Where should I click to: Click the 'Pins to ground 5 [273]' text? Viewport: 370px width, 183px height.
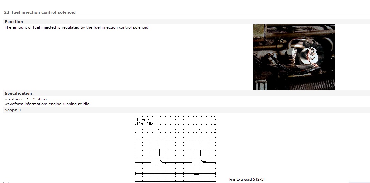(x=246, y=179)
